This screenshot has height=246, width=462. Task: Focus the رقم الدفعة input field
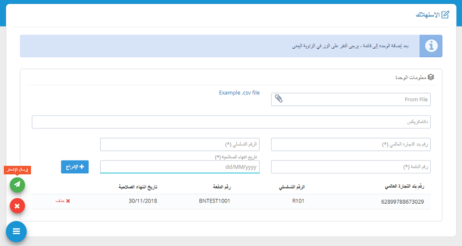pos(351,167)
